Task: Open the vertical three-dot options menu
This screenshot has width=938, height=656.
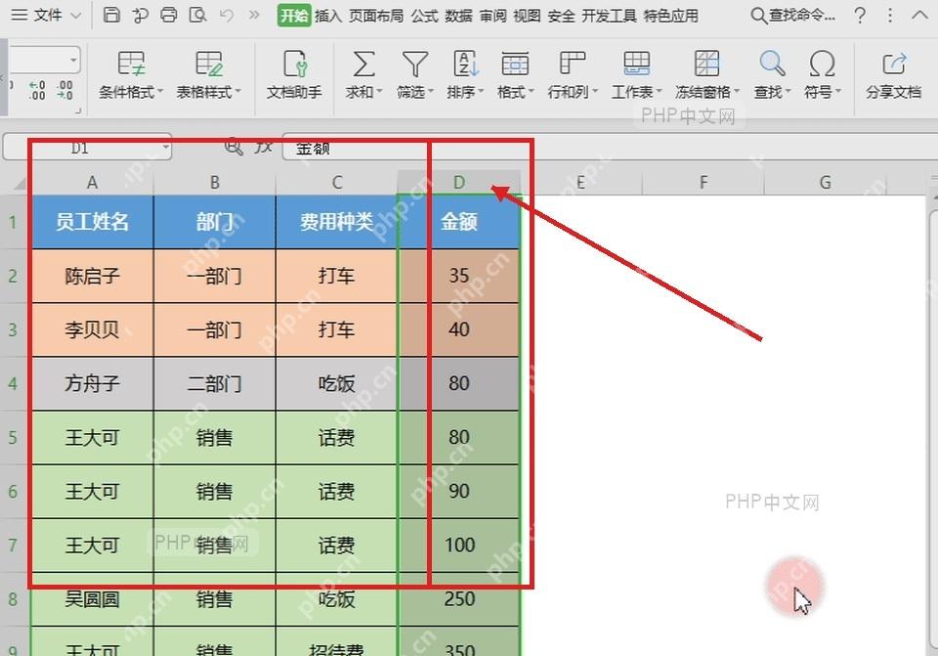Action: [890, 15]
